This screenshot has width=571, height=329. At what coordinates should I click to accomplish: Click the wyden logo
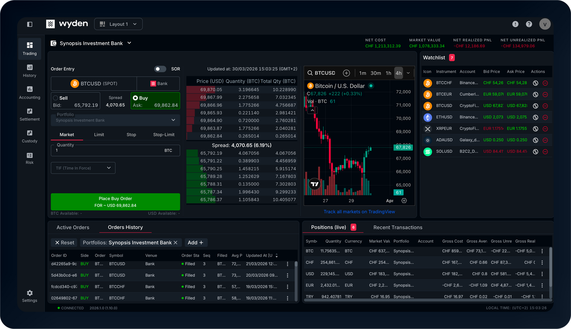[67, 24]
